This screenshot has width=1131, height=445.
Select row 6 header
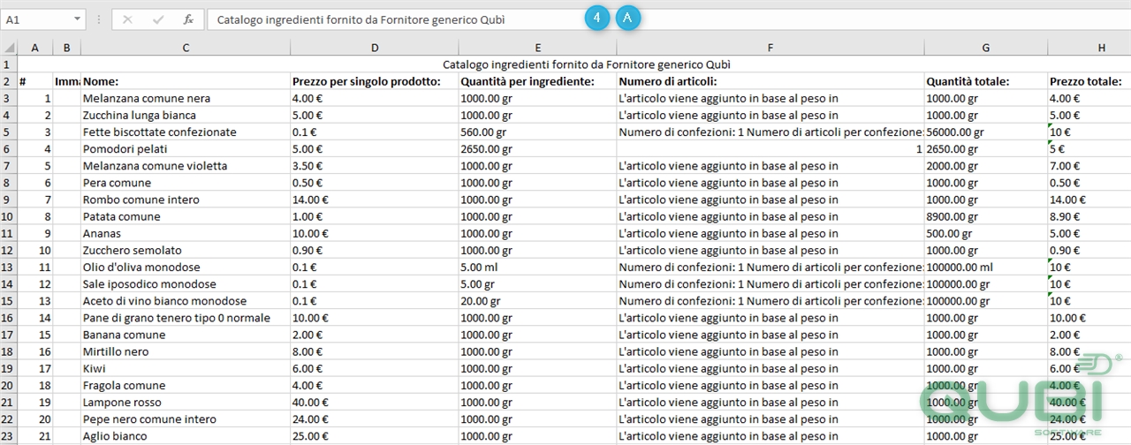[9, 149]
